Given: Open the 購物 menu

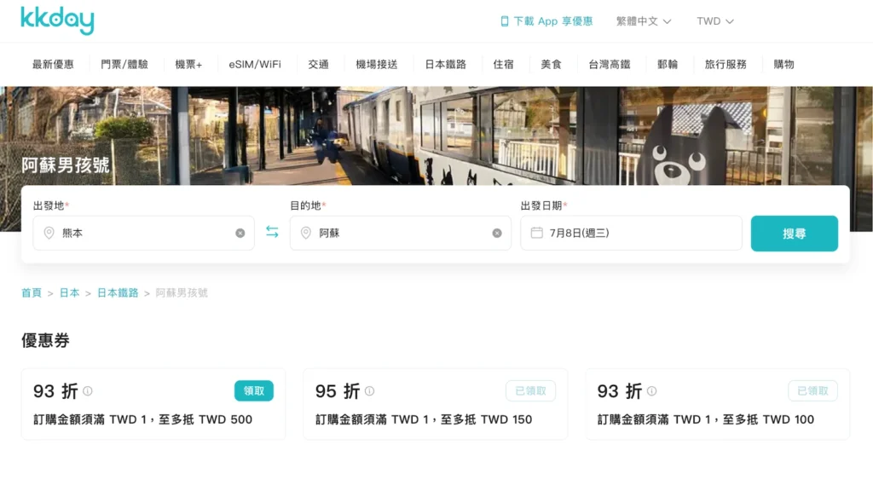Looking at the screenshot, I should 784,65.
